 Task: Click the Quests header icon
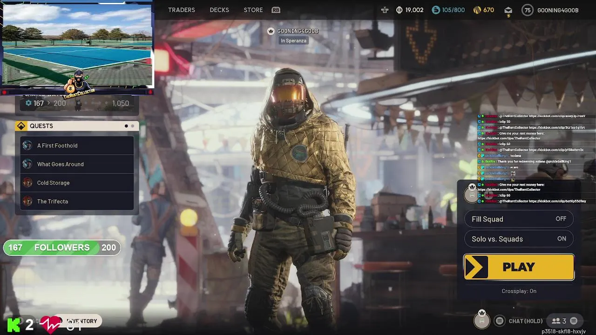pyautogui.click(x=21, y=126)
